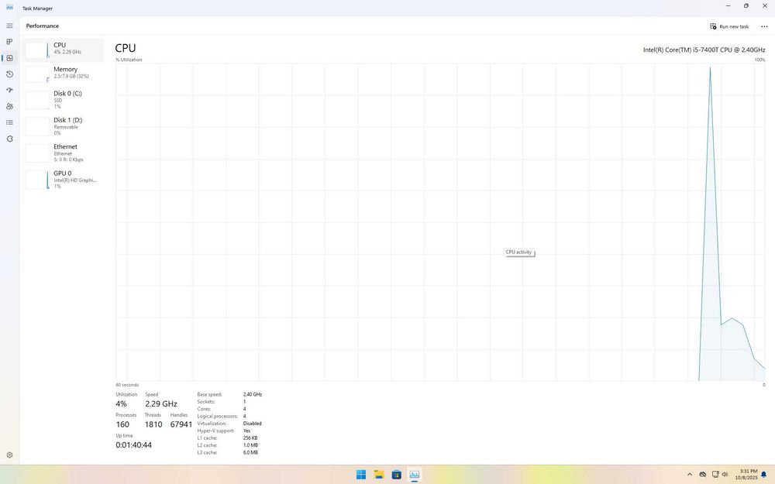
Task: Click the Base speed value 2.40 GHz
Action: click(x=253, y=395)
